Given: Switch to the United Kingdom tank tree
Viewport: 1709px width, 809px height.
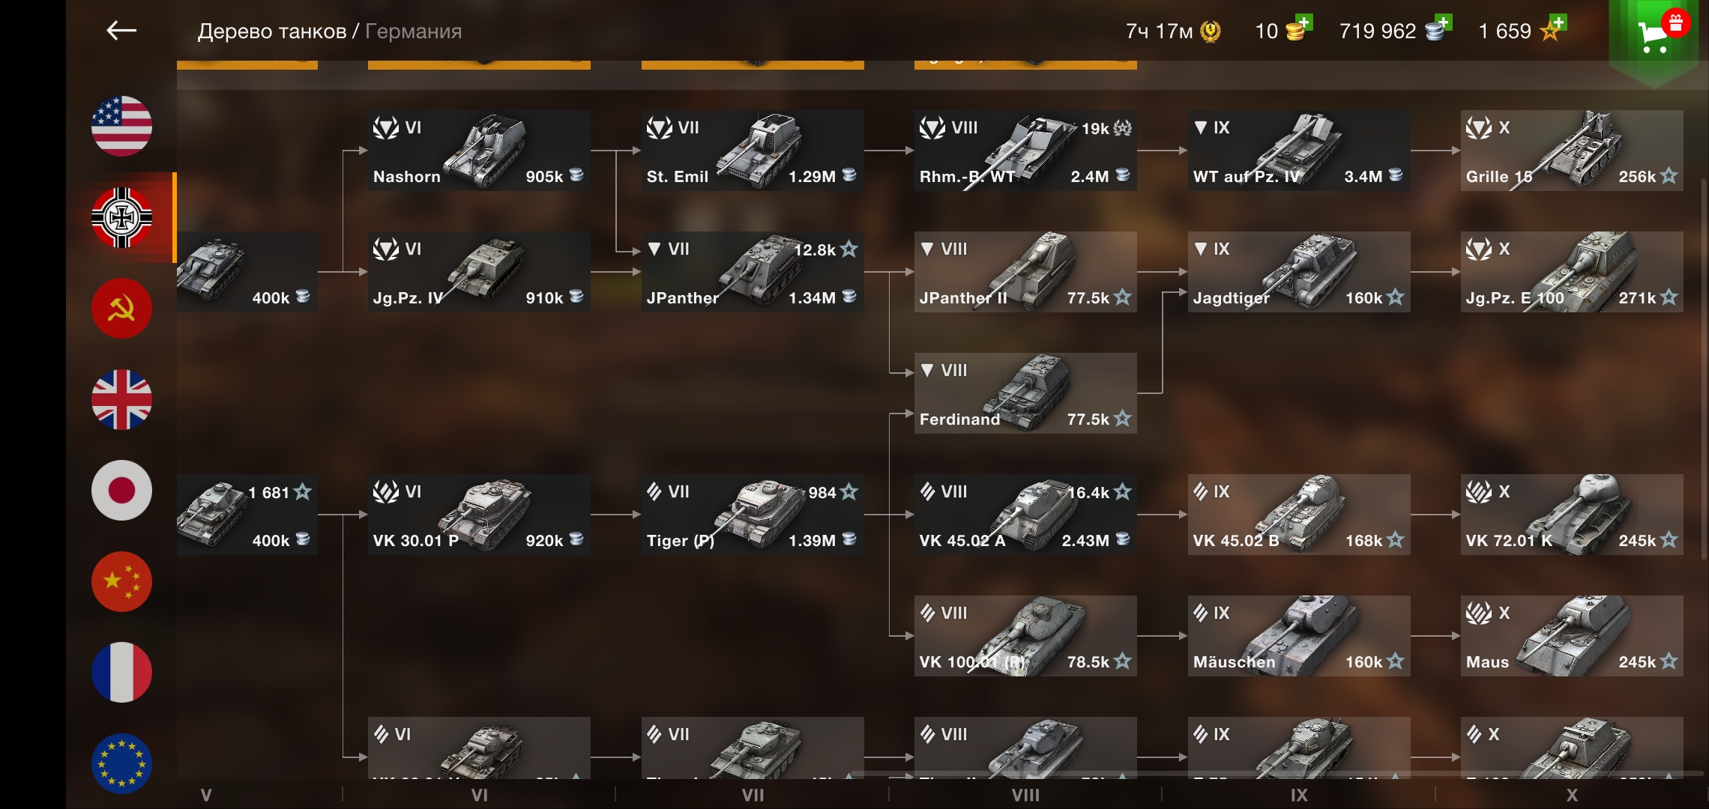Looking at the screenshot, I should point(121,399).
